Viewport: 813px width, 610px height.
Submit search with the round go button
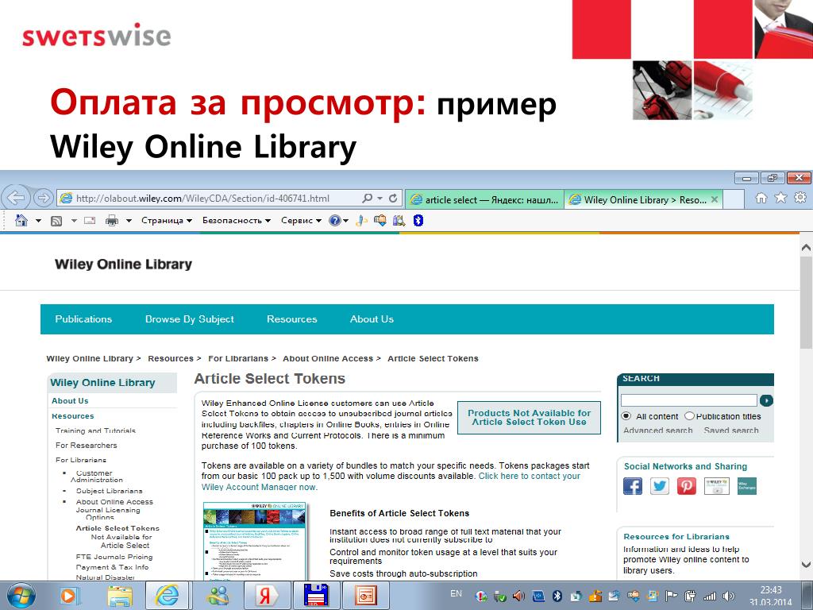[x=766, y=400]
